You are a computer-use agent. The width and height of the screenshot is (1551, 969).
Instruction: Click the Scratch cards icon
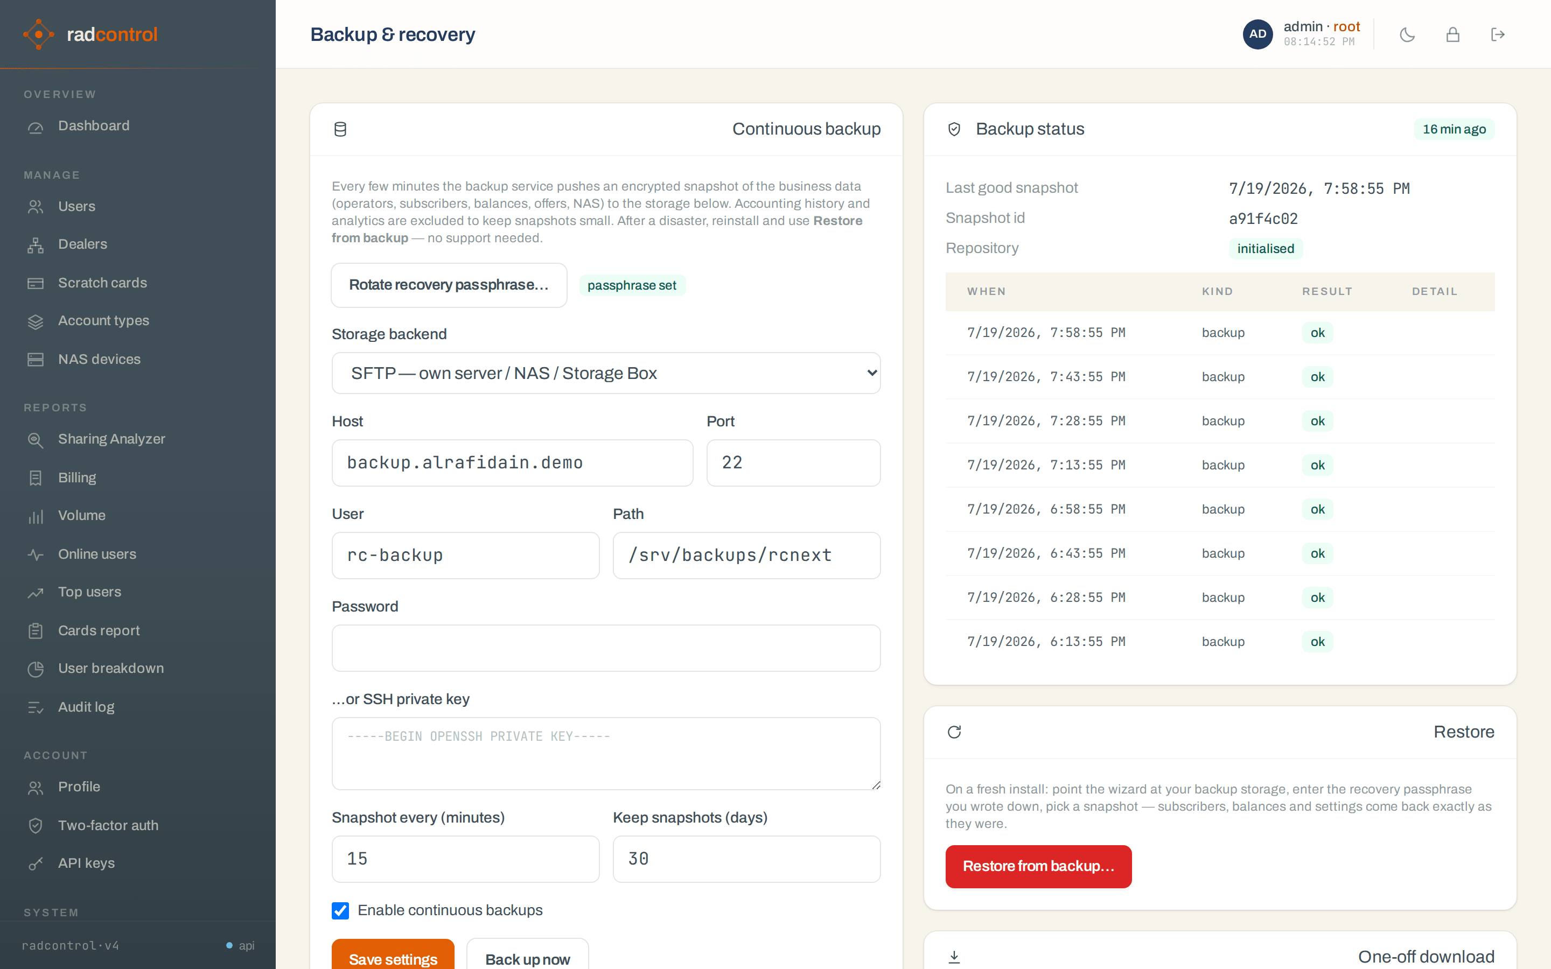(x=36, y=283)
